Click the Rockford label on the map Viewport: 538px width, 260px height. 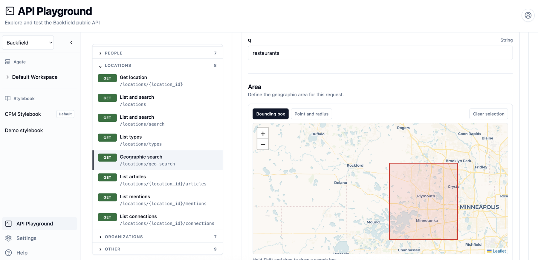click(355, 165)
